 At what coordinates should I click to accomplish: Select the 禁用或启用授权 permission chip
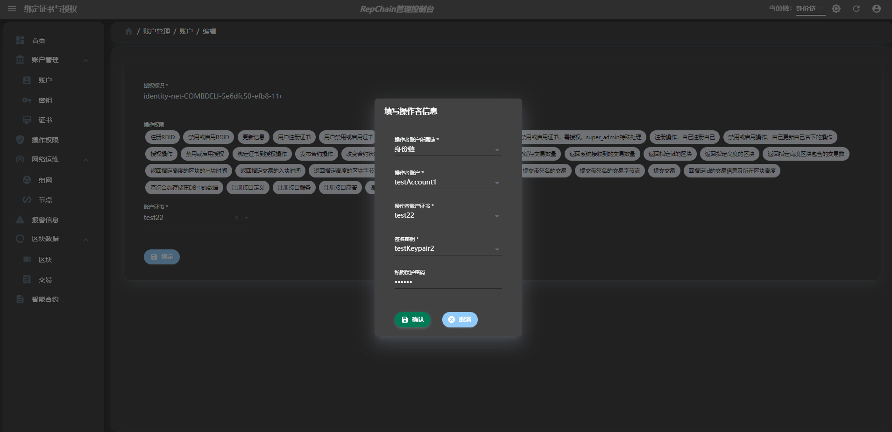coord(205,154)
